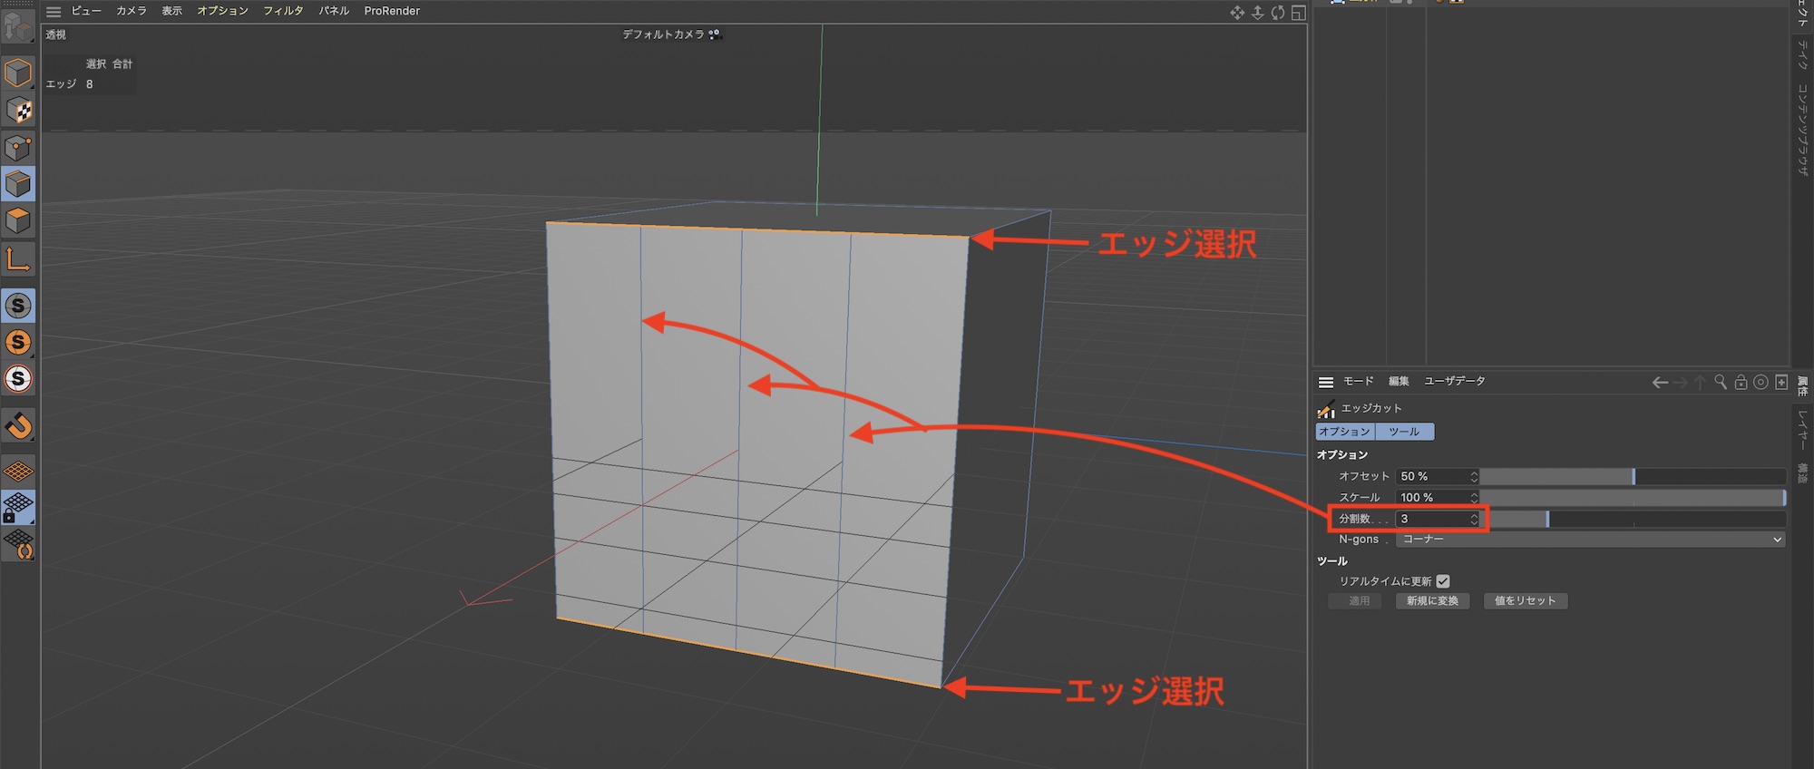Switch to Model mode cube icon
Viewport: 1814px width, 769px height.
pyautogui.click(x=18, y=73)
